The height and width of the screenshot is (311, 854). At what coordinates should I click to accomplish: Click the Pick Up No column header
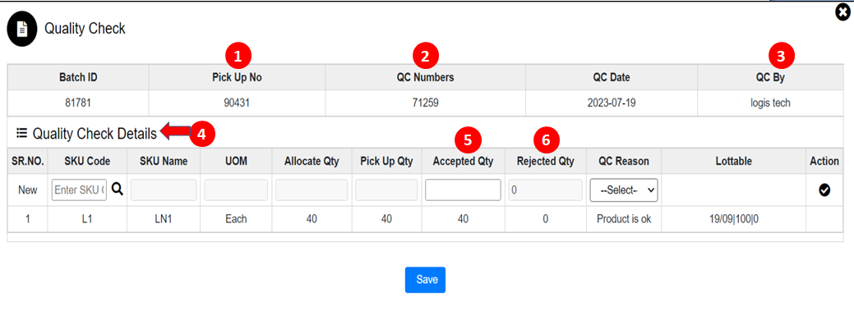tap(237, 77)
